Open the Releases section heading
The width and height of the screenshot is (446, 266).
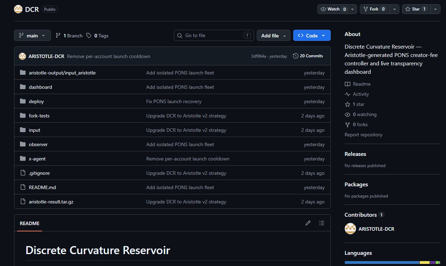click(355, 154)
